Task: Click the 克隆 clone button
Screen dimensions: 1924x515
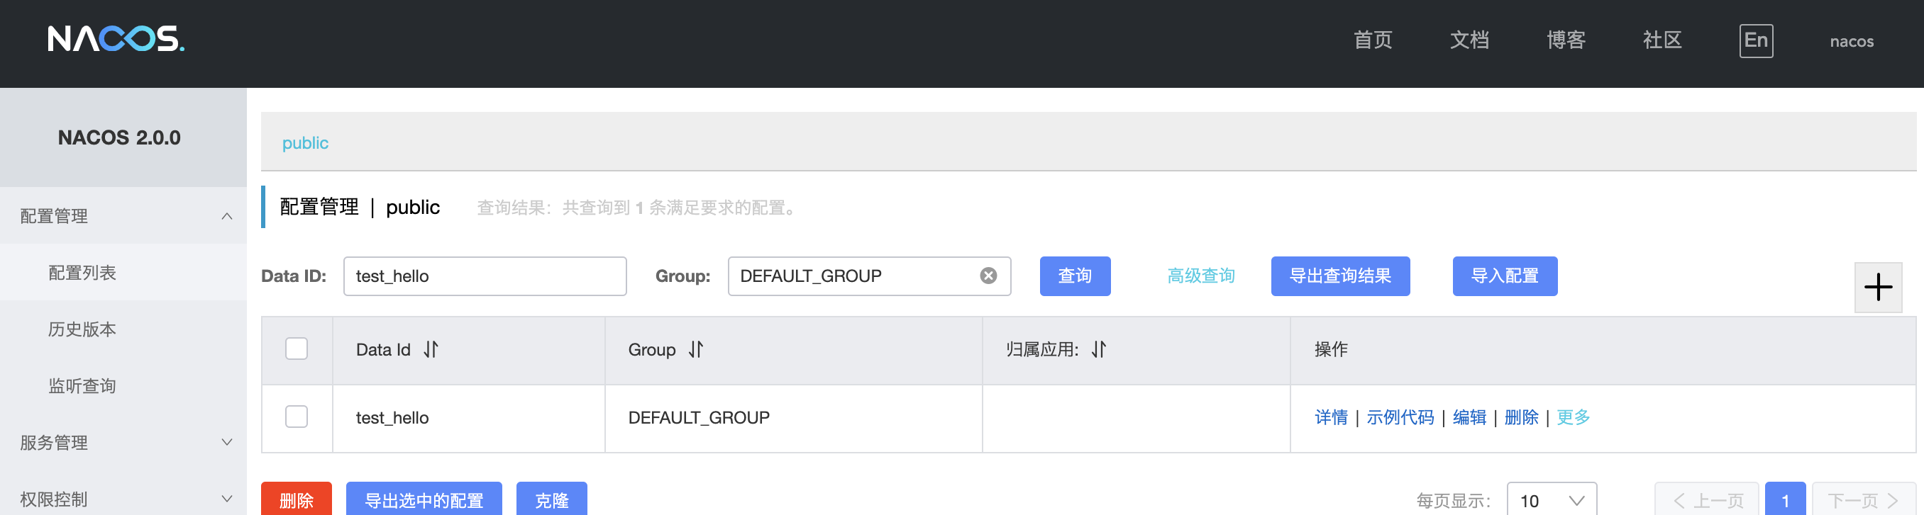Action: coord(551,499)
